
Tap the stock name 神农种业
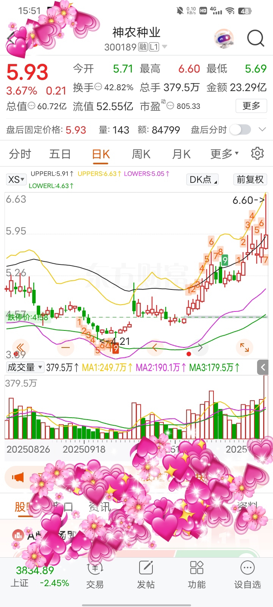pos(136,33)
